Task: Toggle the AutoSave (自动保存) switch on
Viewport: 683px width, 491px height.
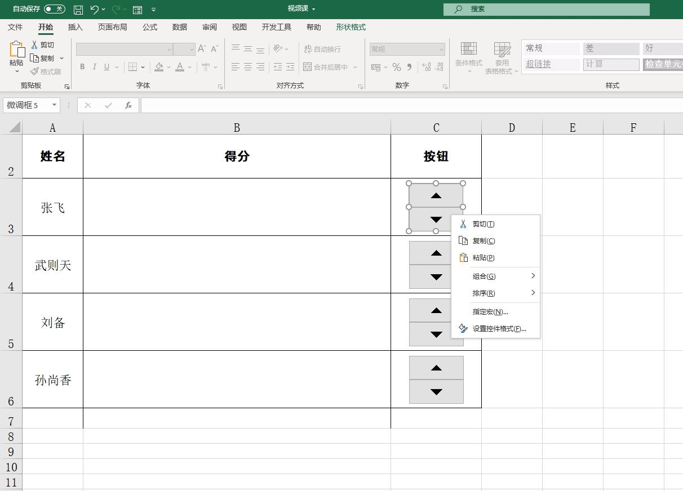Action: click(x=55, y=9)
